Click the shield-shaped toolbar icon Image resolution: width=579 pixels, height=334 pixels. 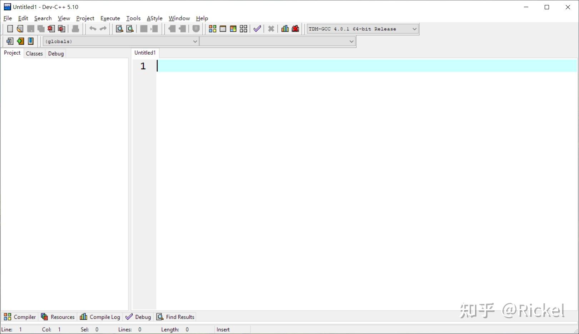(196, 29)
